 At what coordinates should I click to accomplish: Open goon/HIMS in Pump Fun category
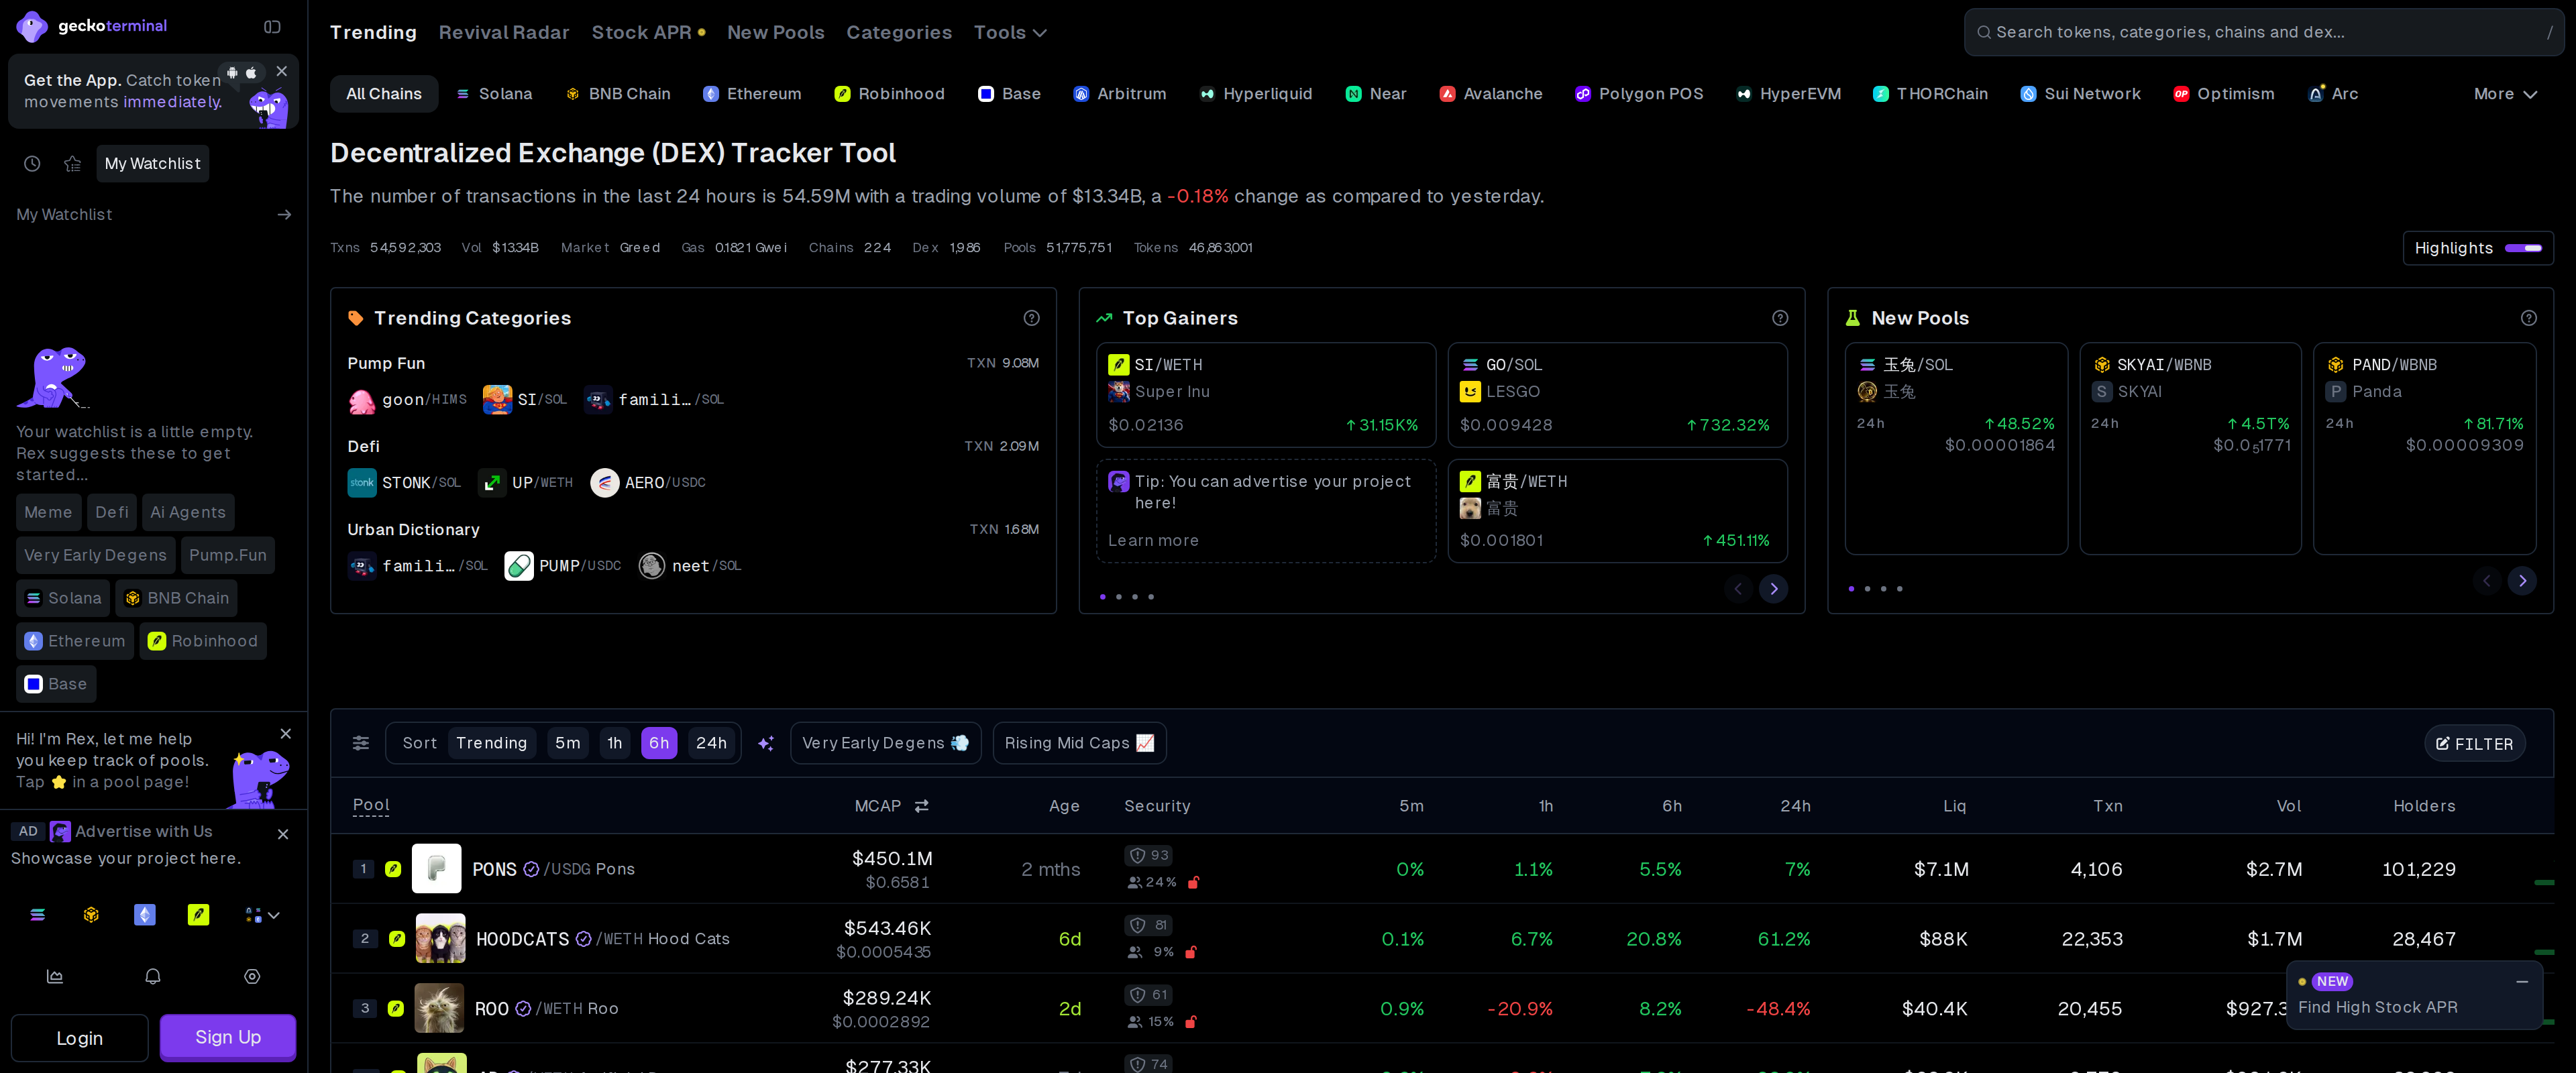(407, 399)
